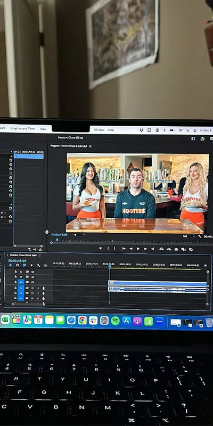
Task: Lock video track V1
Action: (15, 282)
